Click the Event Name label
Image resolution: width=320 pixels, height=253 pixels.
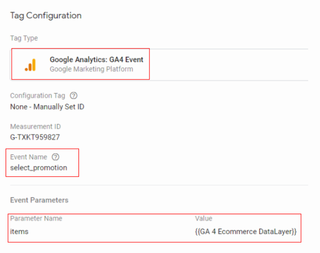[x=28, y=157]
